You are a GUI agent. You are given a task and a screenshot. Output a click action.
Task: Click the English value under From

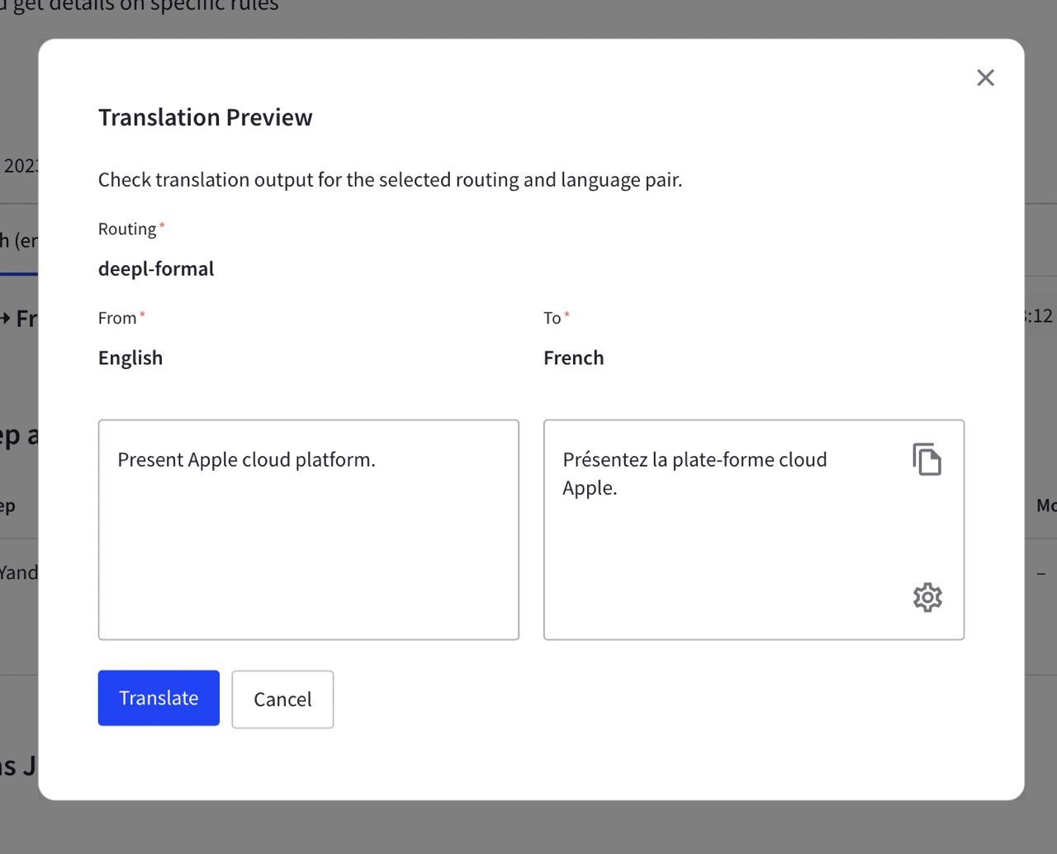coord(130,357)
